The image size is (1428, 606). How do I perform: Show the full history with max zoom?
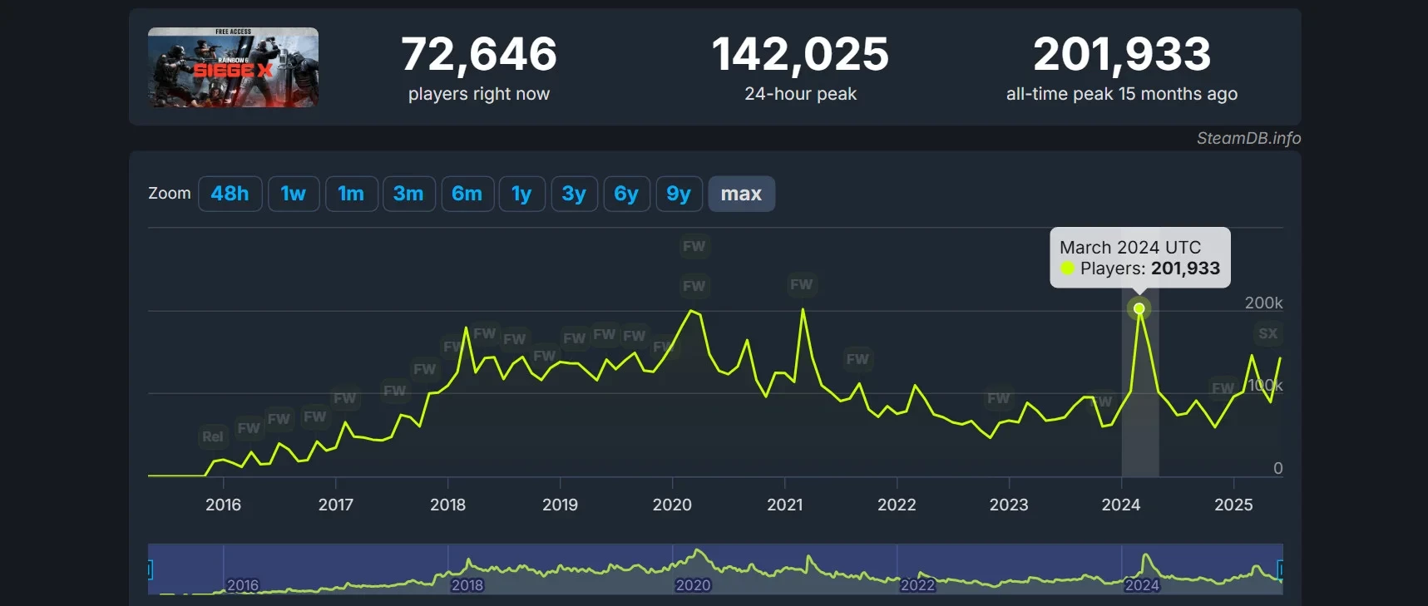click(741, 194)
